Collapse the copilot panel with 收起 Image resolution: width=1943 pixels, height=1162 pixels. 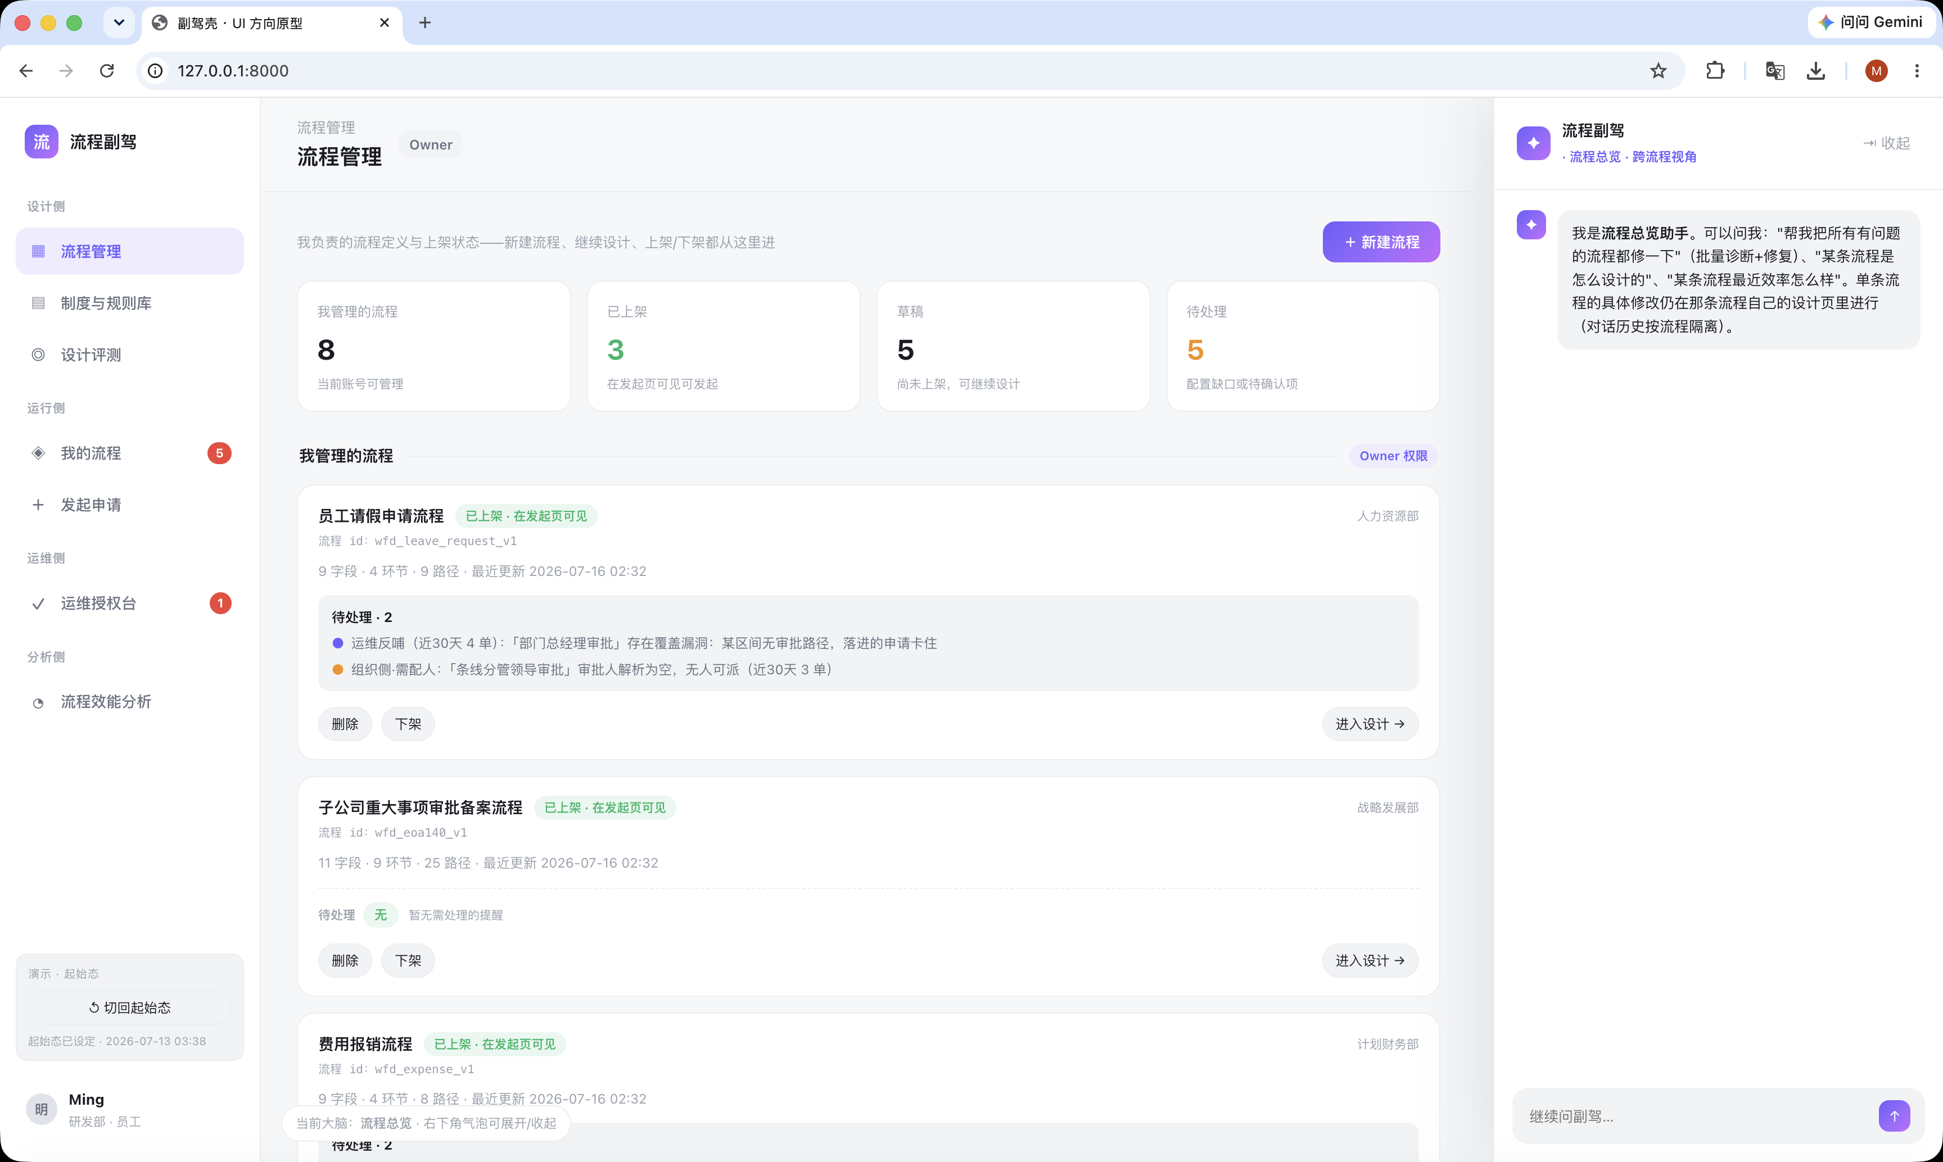pyautogui.click(x=1886, y=143)
